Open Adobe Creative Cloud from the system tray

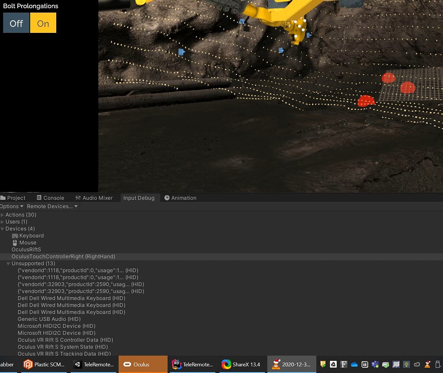[x=417, y=364]
